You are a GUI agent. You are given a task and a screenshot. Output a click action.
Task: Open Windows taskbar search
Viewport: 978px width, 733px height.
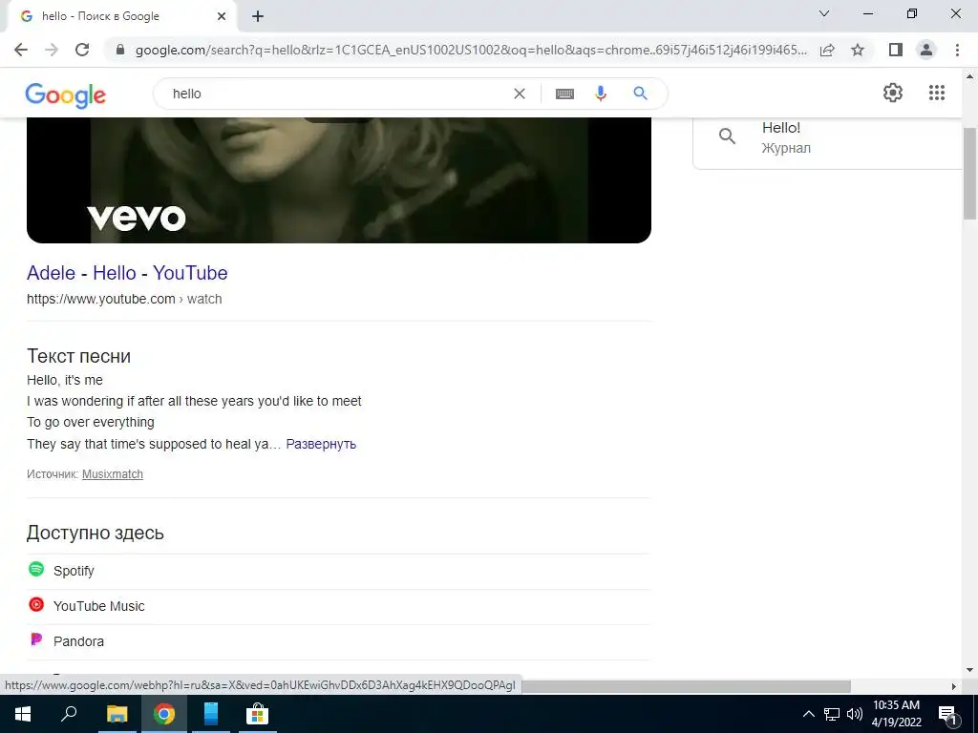point(69,714)
